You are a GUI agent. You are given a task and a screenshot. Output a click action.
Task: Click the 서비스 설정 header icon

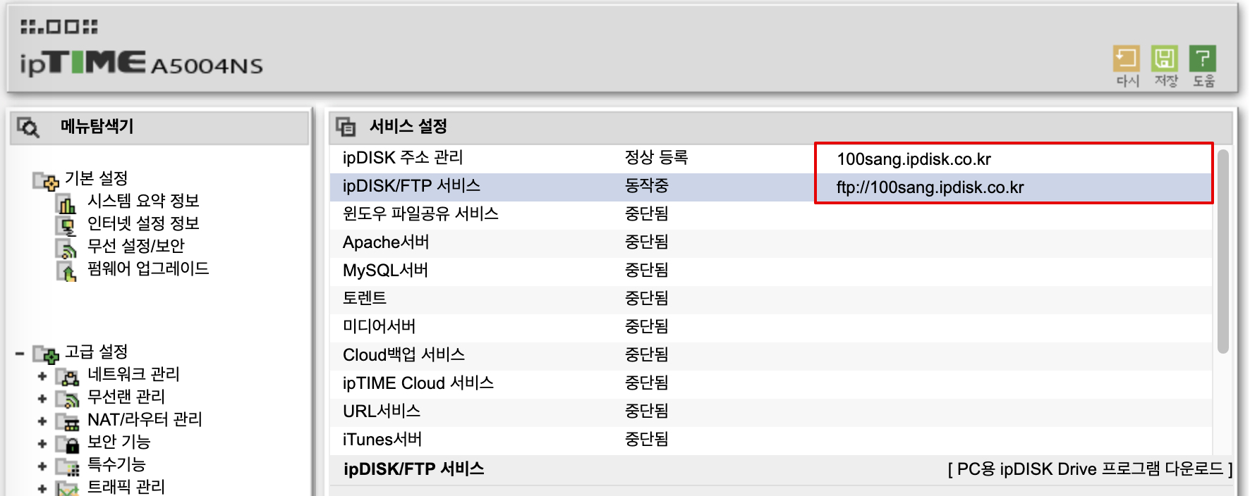click(346, 127)
